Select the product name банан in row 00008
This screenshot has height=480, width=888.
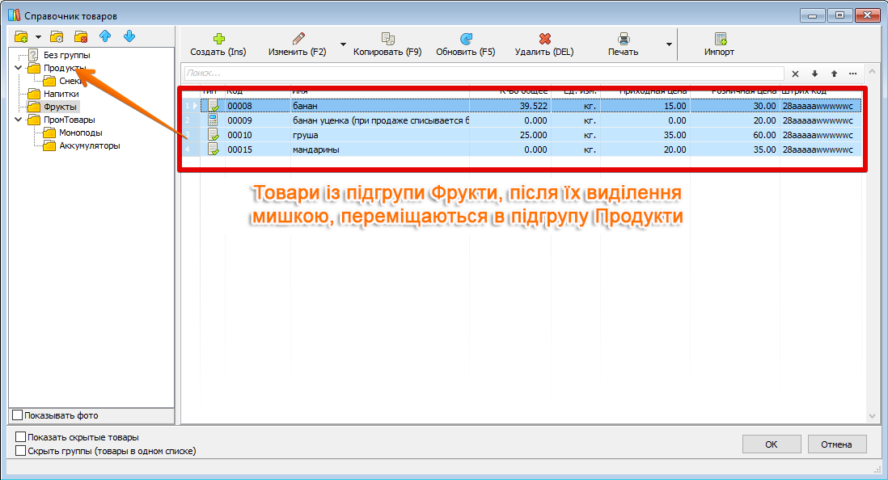[x=305, y=106]
